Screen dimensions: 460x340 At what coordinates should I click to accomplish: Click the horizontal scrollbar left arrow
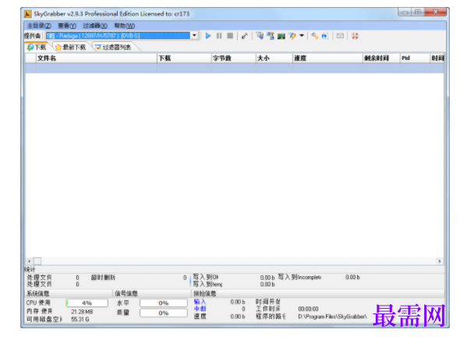29,261
